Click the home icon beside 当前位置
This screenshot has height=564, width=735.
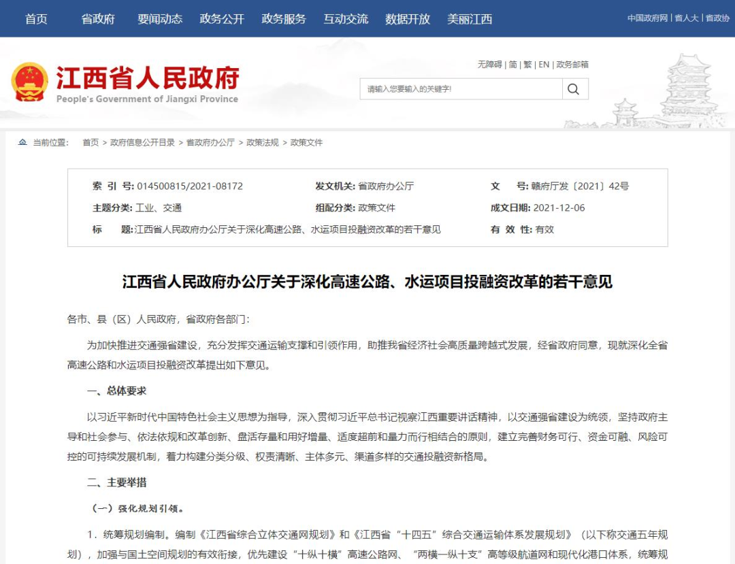pos(22,142)
